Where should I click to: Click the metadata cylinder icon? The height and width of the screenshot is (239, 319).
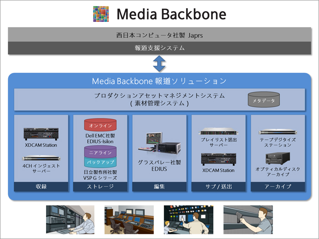click(x=264, y=100)
